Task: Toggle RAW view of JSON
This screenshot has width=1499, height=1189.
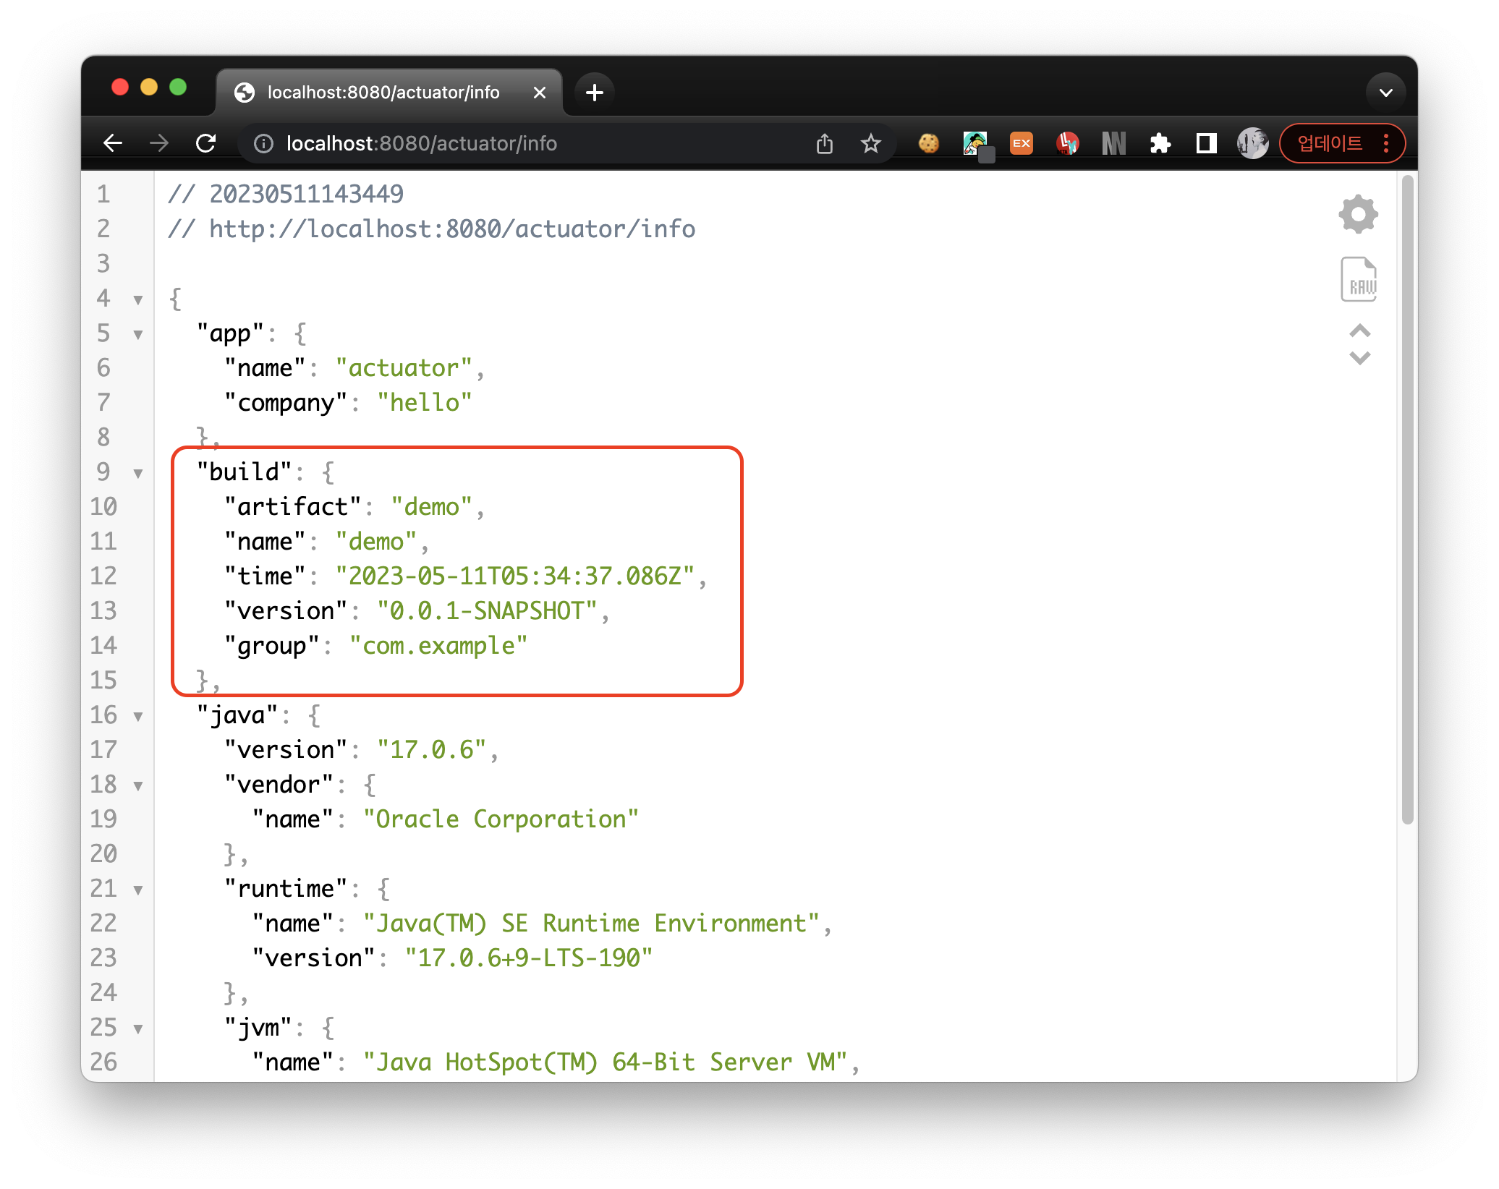Action: (1358, 279)
